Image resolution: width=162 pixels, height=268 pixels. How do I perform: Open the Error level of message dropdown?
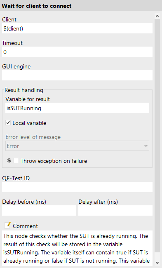[x=77, y=146]
